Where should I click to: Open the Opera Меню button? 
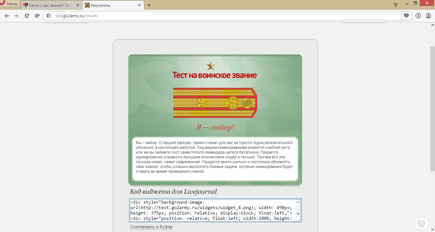click(10, 4)
